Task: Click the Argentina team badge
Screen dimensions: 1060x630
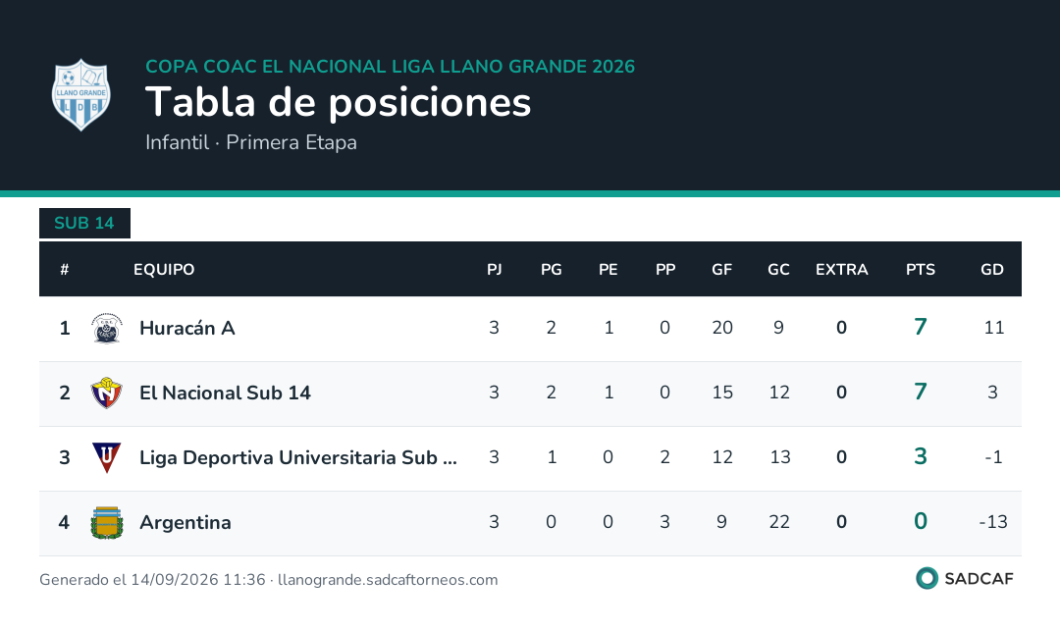Action: pyautogui.click(x=107, y=522)
